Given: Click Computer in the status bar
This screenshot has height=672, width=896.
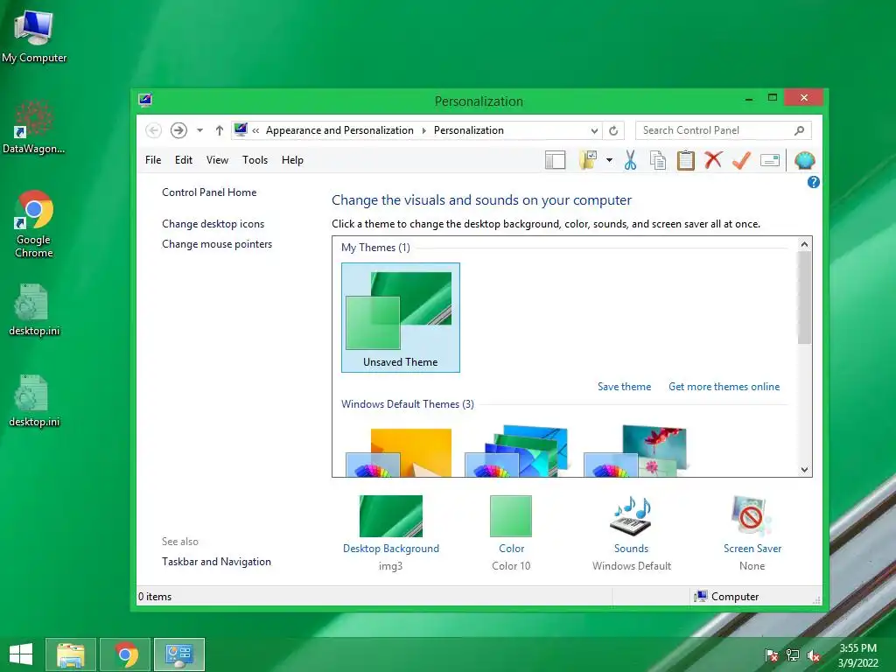Looking at the screenshot, I should 726,597.
